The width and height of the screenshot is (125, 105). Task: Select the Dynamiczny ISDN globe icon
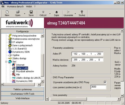click(10, 52)
